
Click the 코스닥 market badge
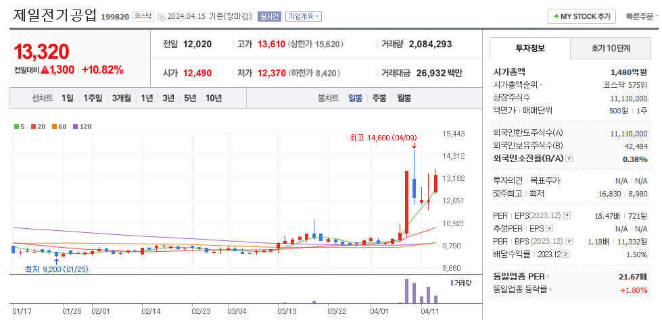pyautogui.click(x=143, y=16)
